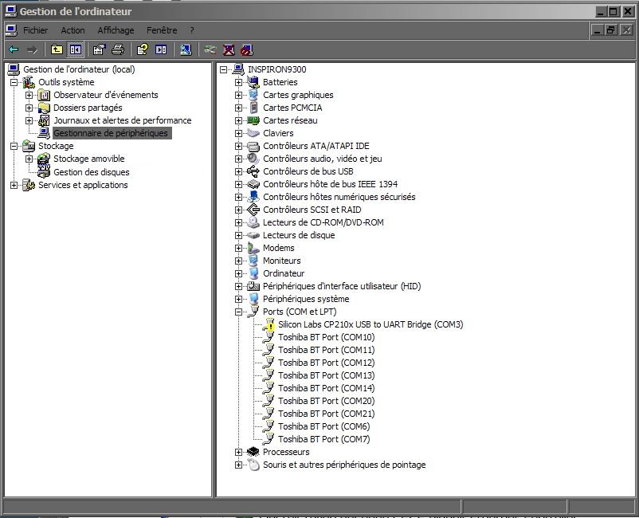This screenshot has width=639, height=518.
Task: Go back with the blue Back arrow
Action: point(14,49)
